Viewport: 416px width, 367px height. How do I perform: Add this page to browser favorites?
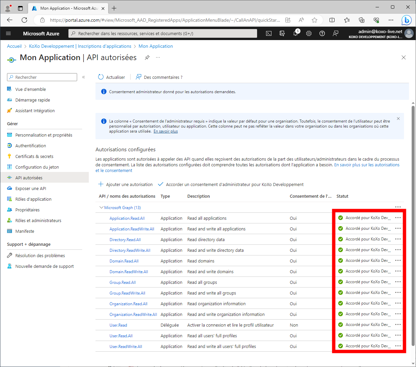point(315,20)
